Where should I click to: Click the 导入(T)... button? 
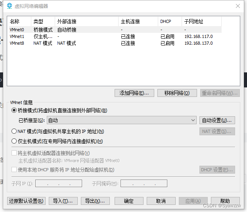(x=63, y=201)
